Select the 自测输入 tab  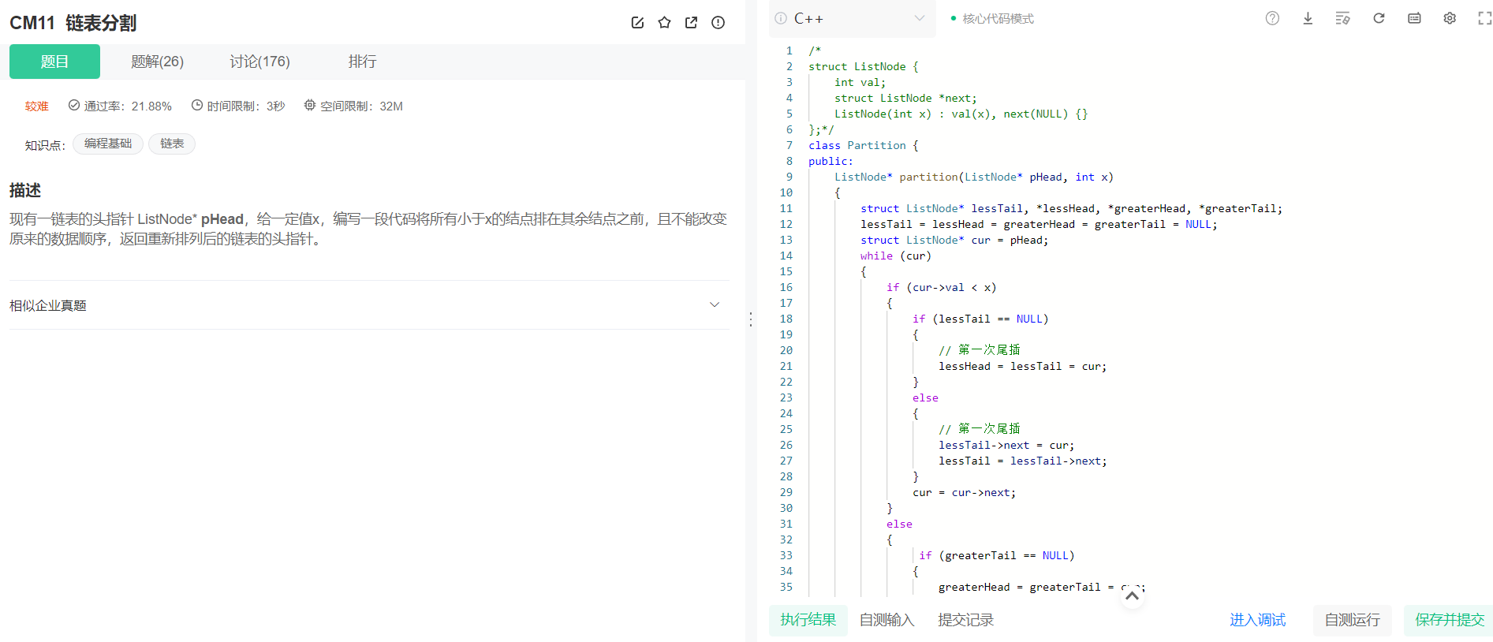coord(886,620)
